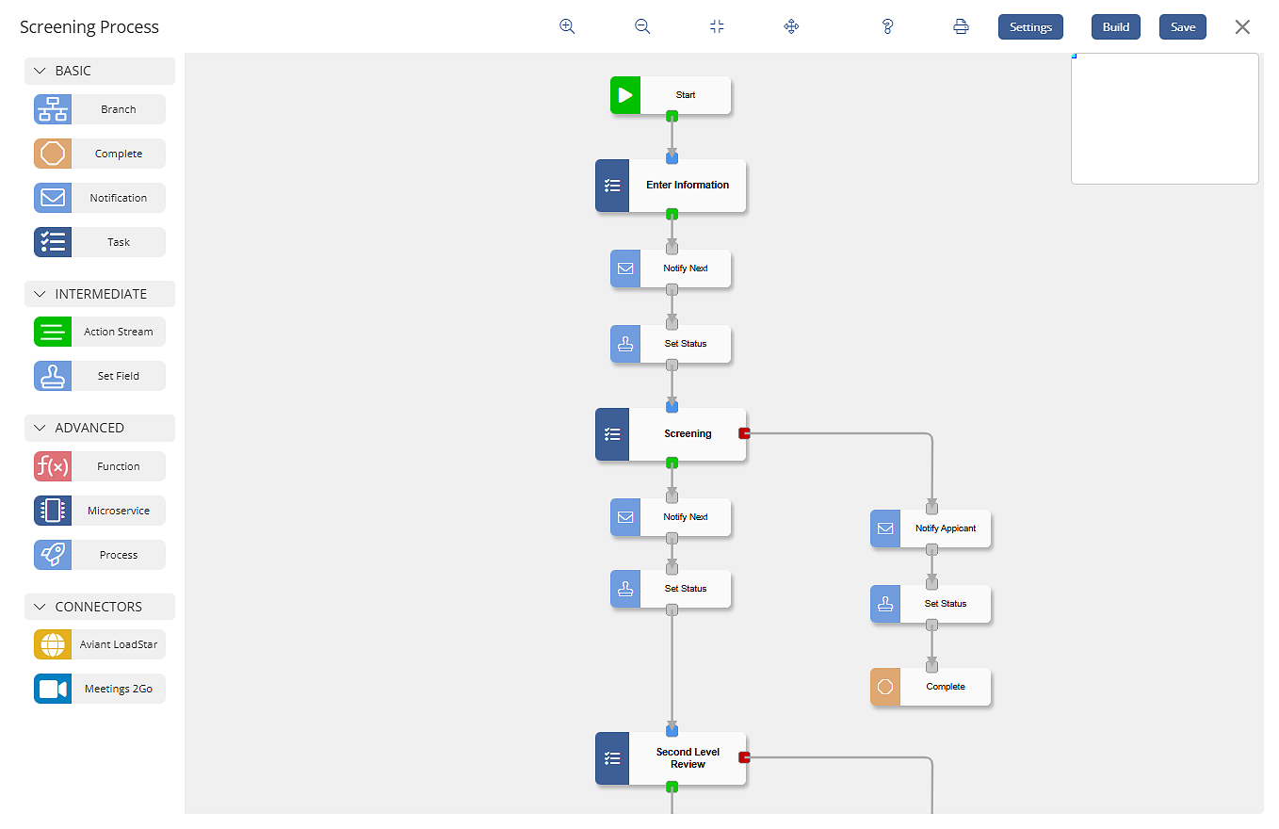Click the red connector on Screening node
This screenshot has height=829, width=1279.
pyautogui.click(x=744, y=433)
